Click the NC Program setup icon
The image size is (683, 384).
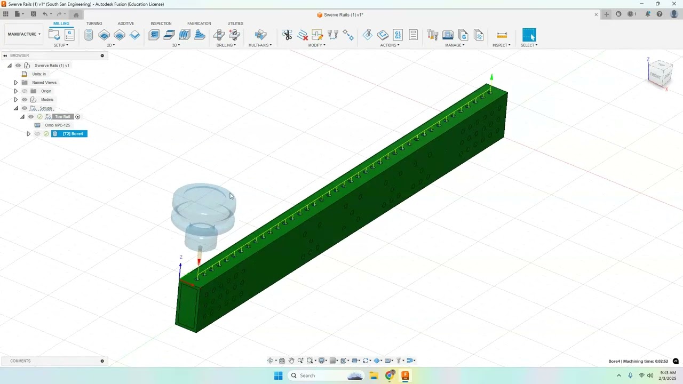(69, 35)
